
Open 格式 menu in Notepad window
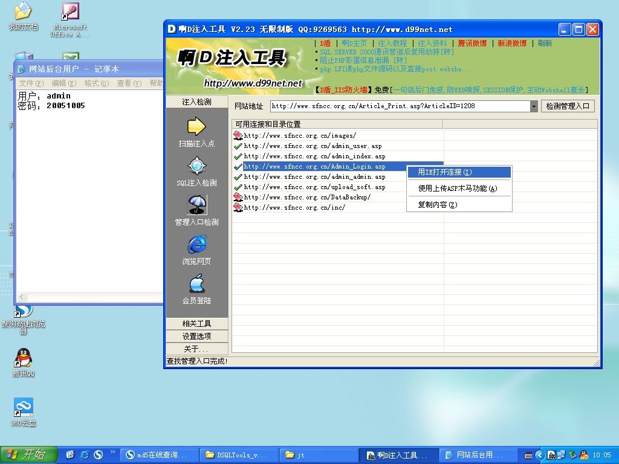pos(96,83)
